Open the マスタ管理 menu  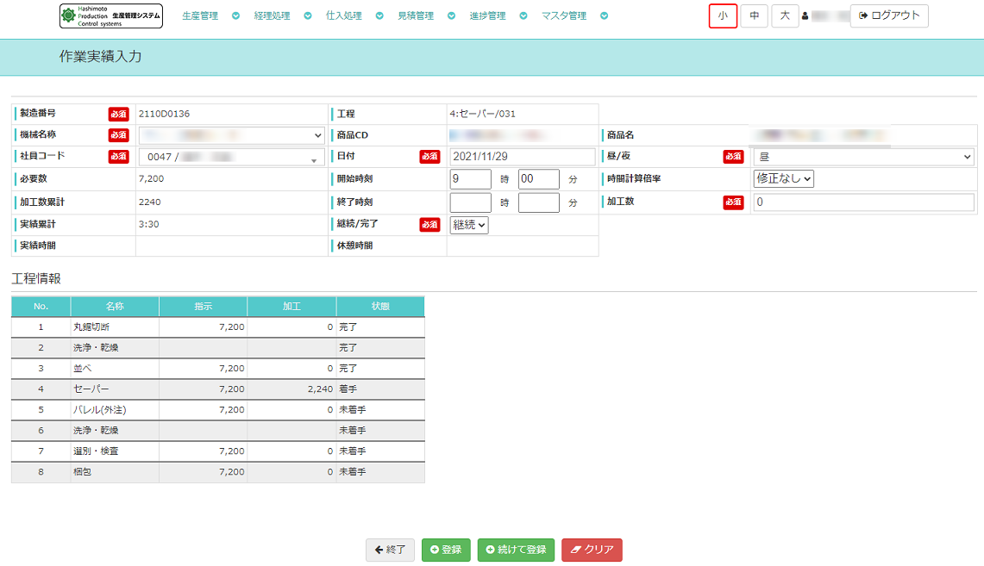coord(564,16)
